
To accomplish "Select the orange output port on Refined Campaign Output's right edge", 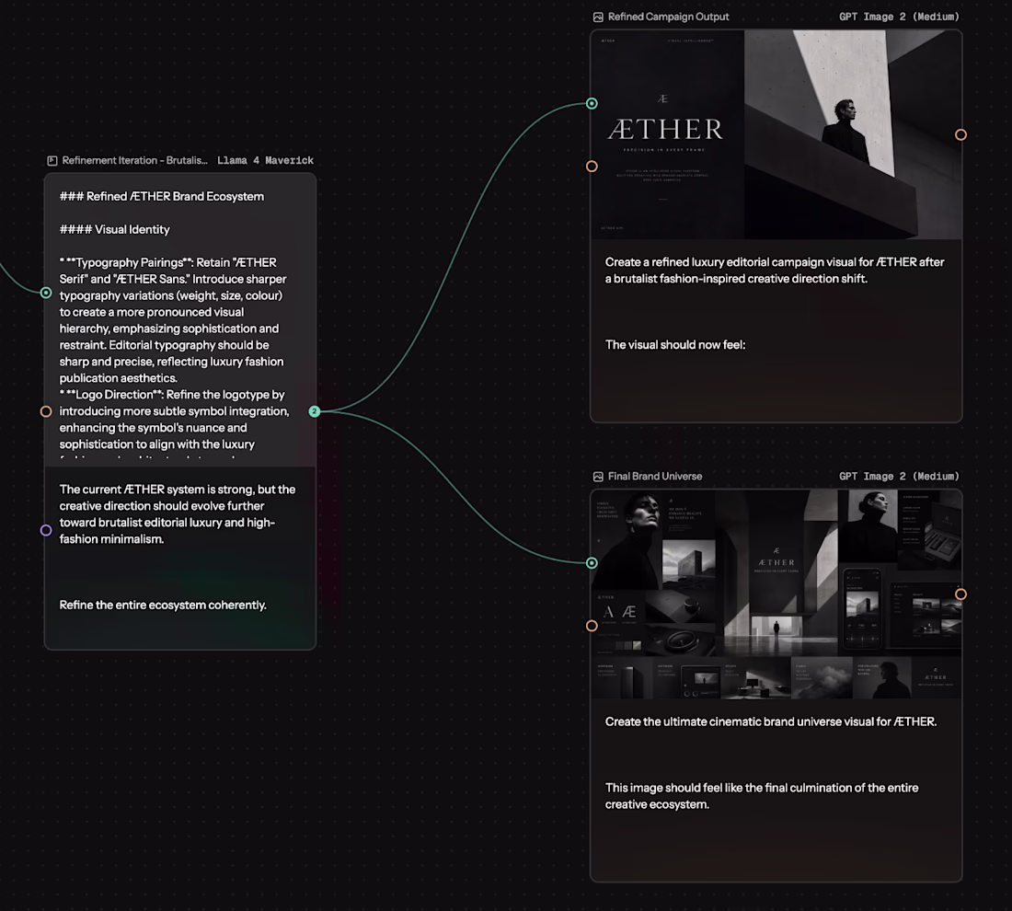I will [961, 135].
